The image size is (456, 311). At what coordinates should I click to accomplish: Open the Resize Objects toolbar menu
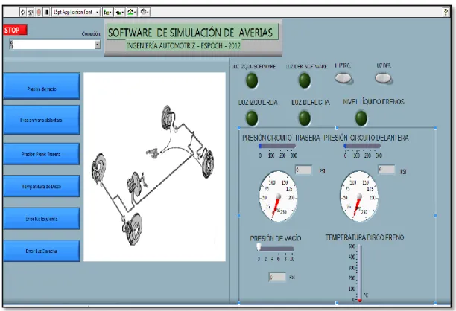point(132,12)
